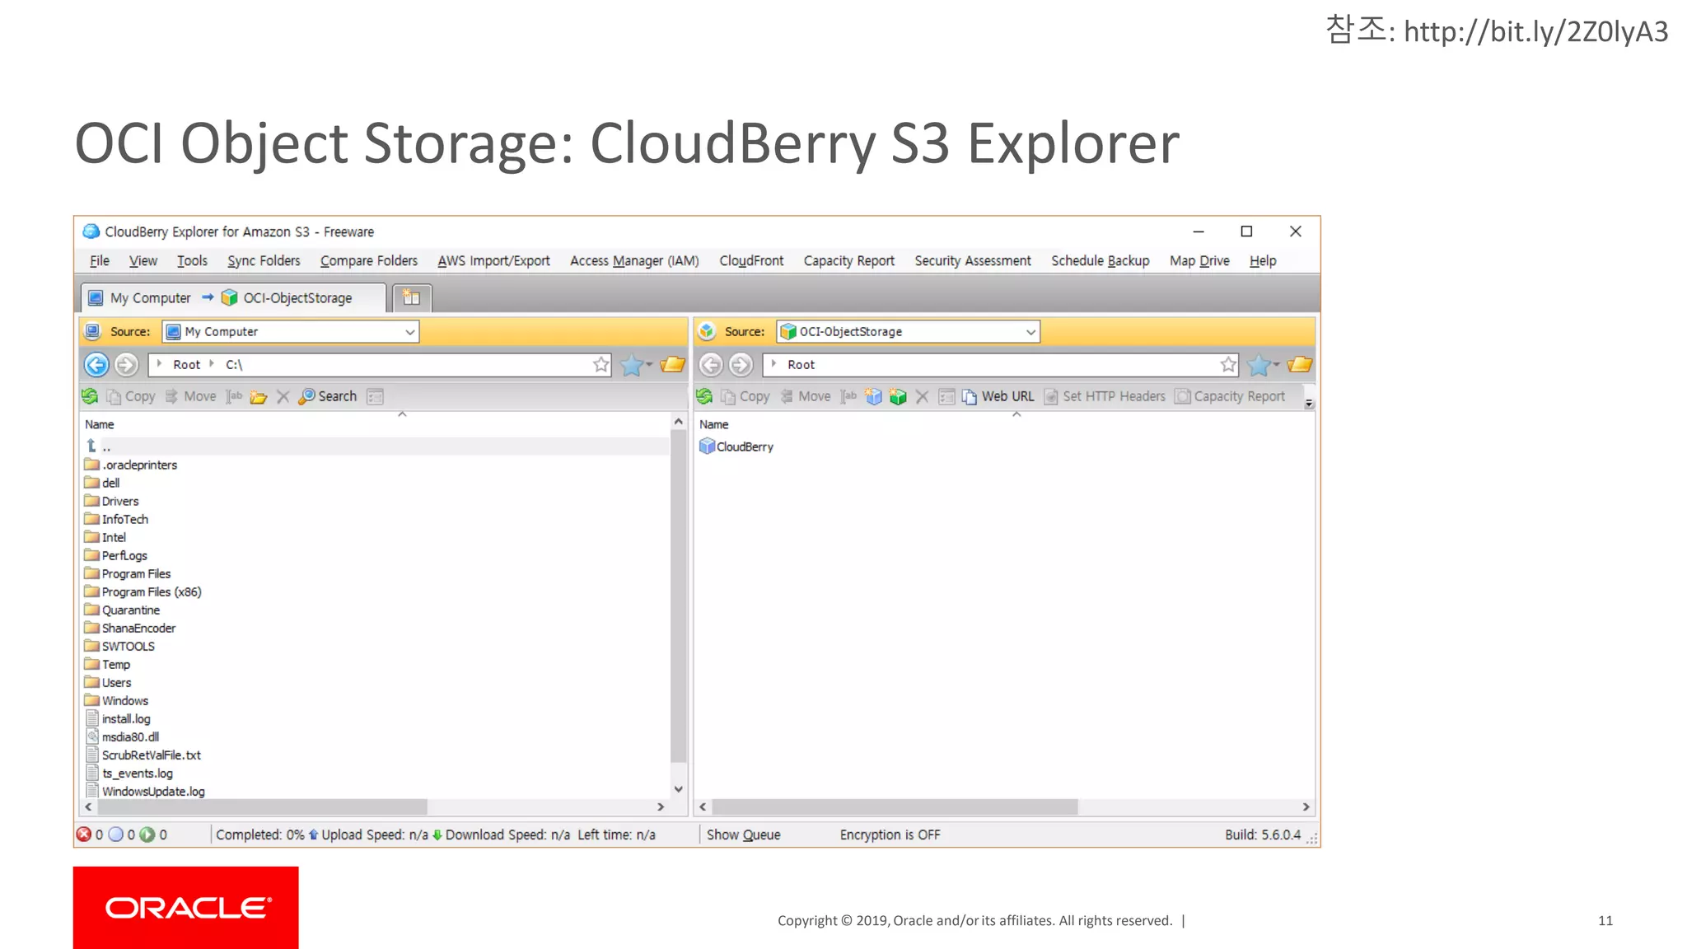
Task: Open the Tools menu
Action: coord(192,261)
